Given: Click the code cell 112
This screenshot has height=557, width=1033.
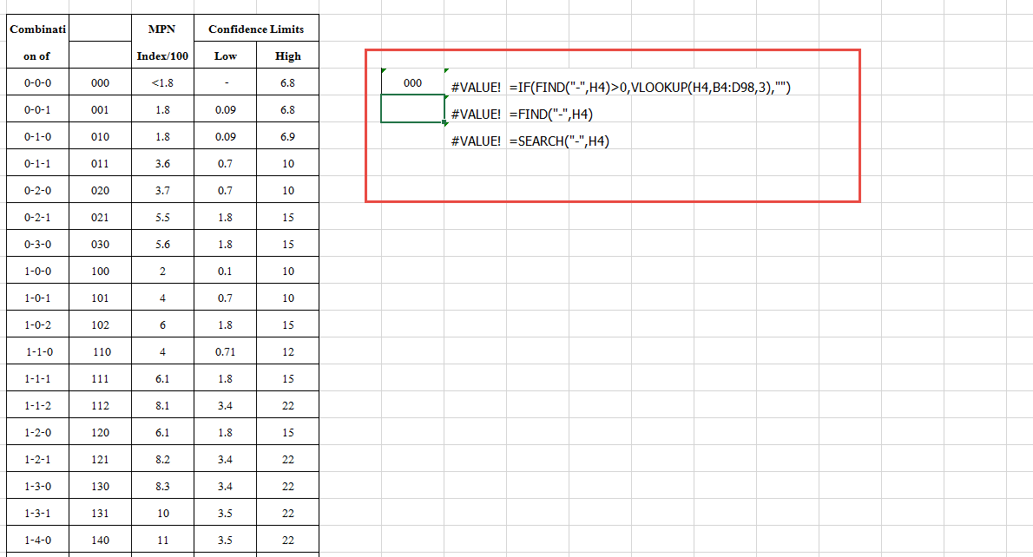Looking at the screenshot, I should 100,406.
